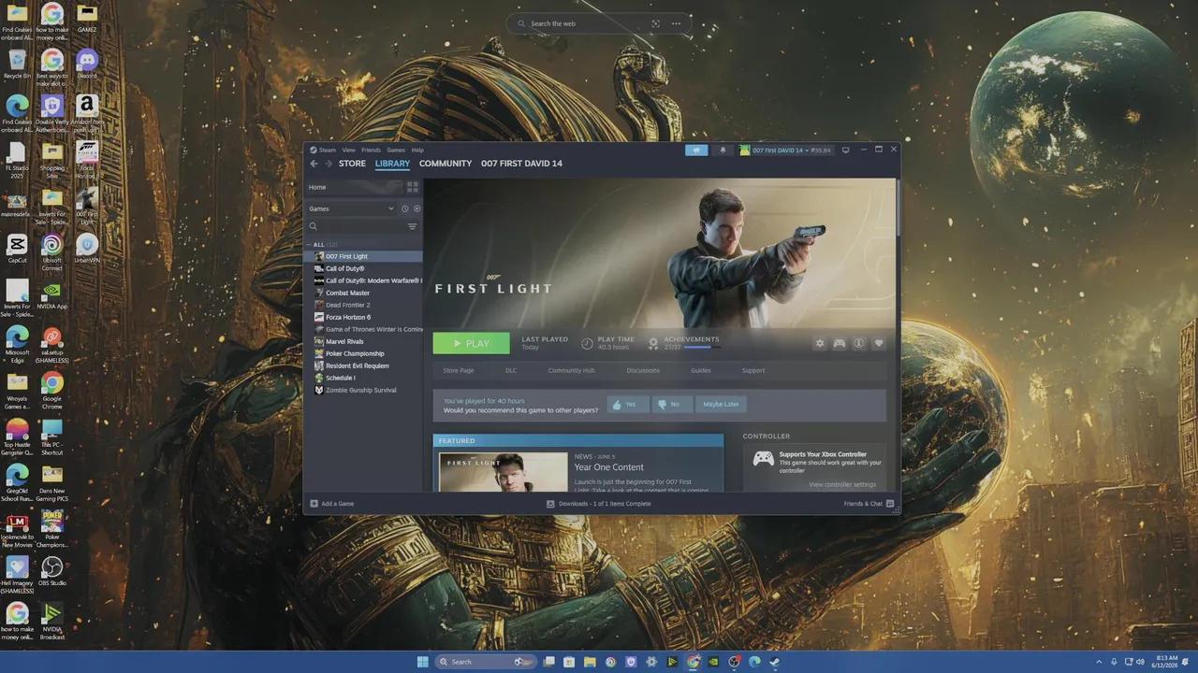Open Ubisoft Connect desktop shortcut
Viewport: 1198px width, 673px height.
point(52,252)
